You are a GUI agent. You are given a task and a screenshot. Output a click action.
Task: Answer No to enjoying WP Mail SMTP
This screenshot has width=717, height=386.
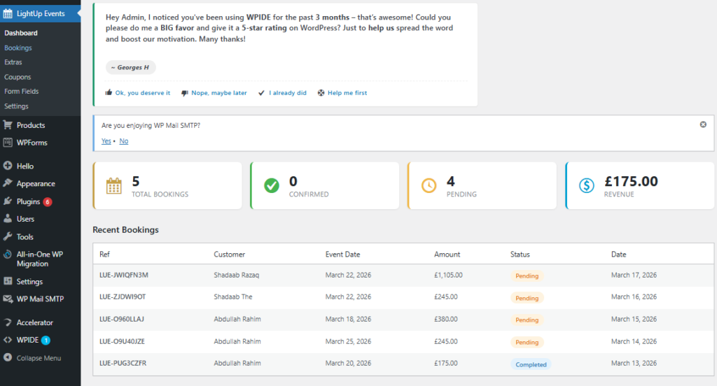[123, 141]
